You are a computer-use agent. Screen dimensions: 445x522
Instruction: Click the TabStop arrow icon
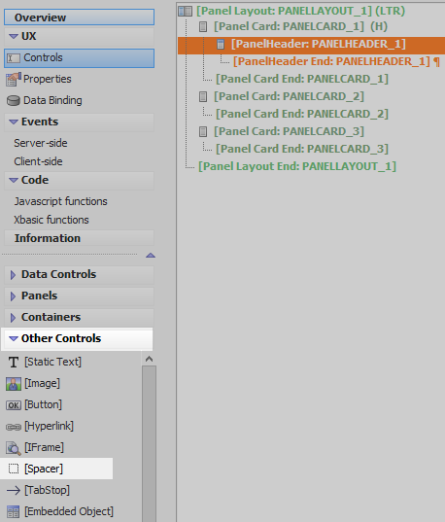[x=14, y=490]
